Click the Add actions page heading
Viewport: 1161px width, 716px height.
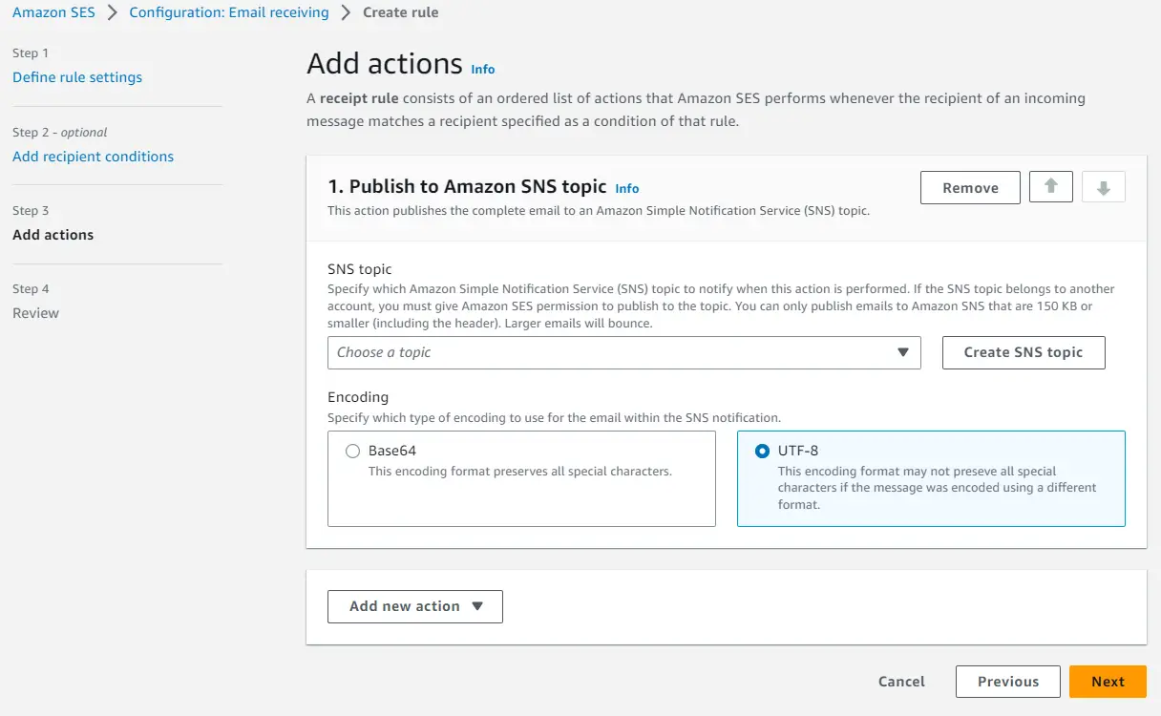point(385,63)
